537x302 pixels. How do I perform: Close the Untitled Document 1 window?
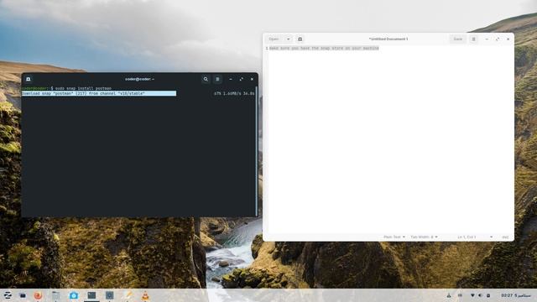[x=508, y=39]
